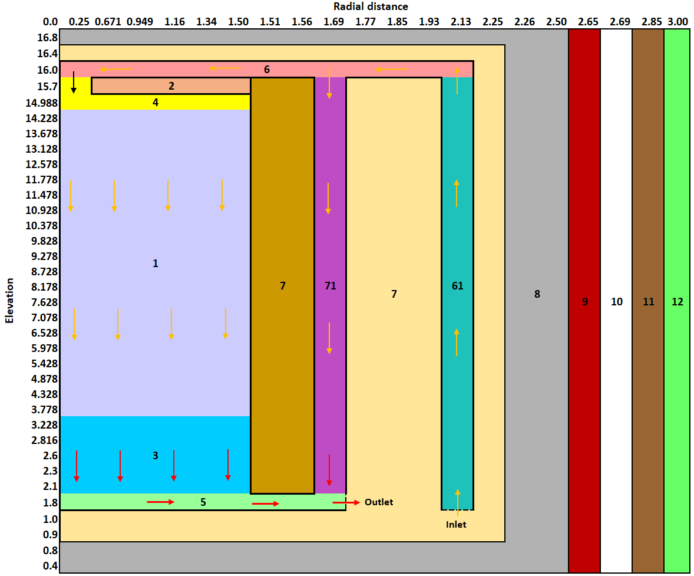The width and height of the screenshot is (694, 576).
Task: Click label "7" in the pale yellow region
Action: (x=394, y=294)
